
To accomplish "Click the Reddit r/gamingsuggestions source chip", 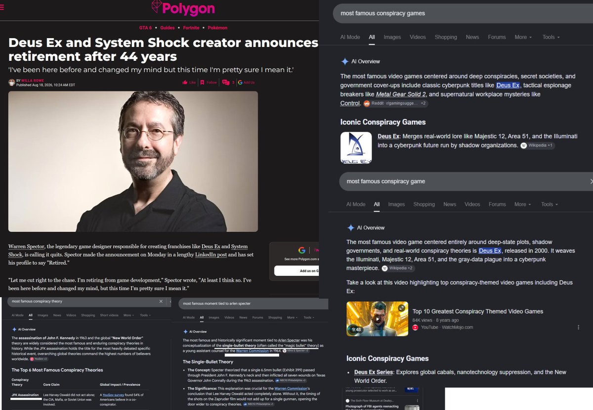I will point(395,103).
